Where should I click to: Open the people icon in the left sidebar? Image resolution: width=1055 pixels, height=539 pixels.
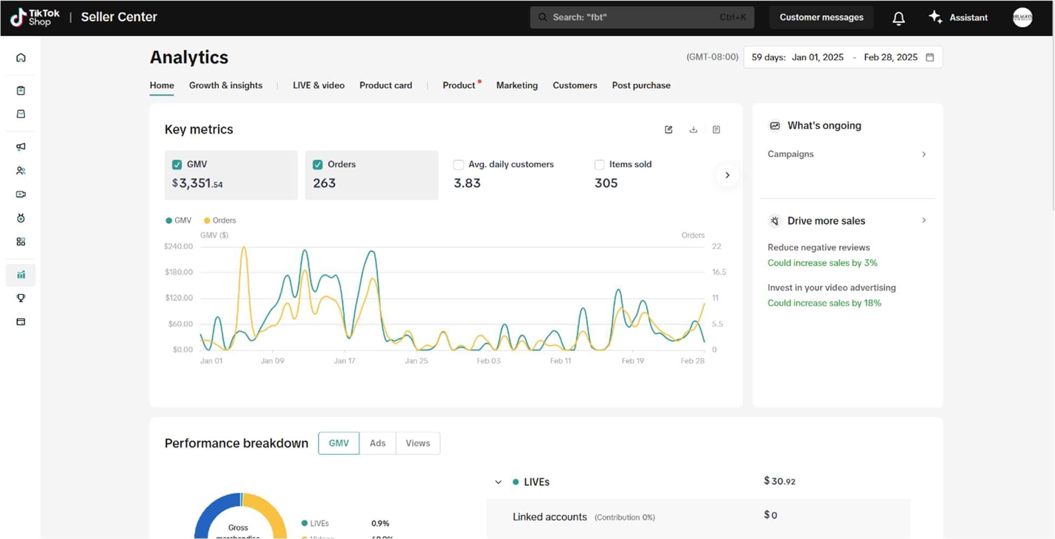(21, 171)
